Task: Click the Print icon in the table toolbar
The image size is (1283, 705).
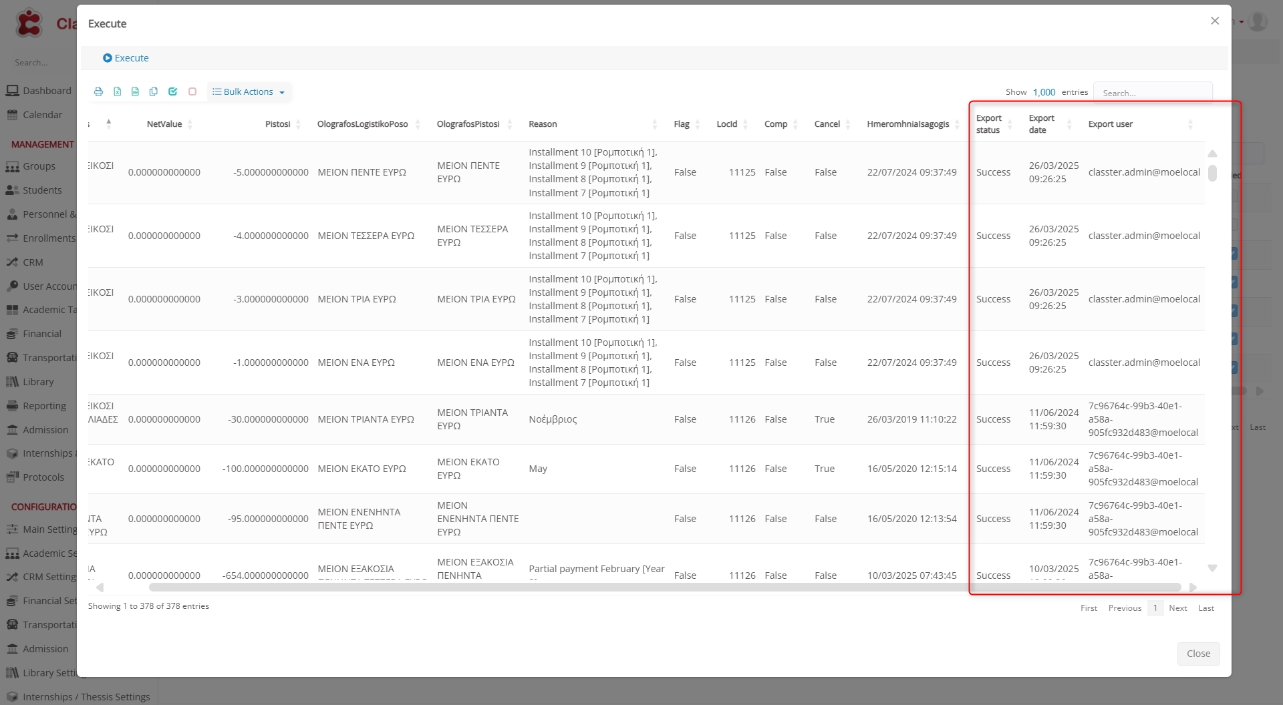Action: click(x=98, y=91)
